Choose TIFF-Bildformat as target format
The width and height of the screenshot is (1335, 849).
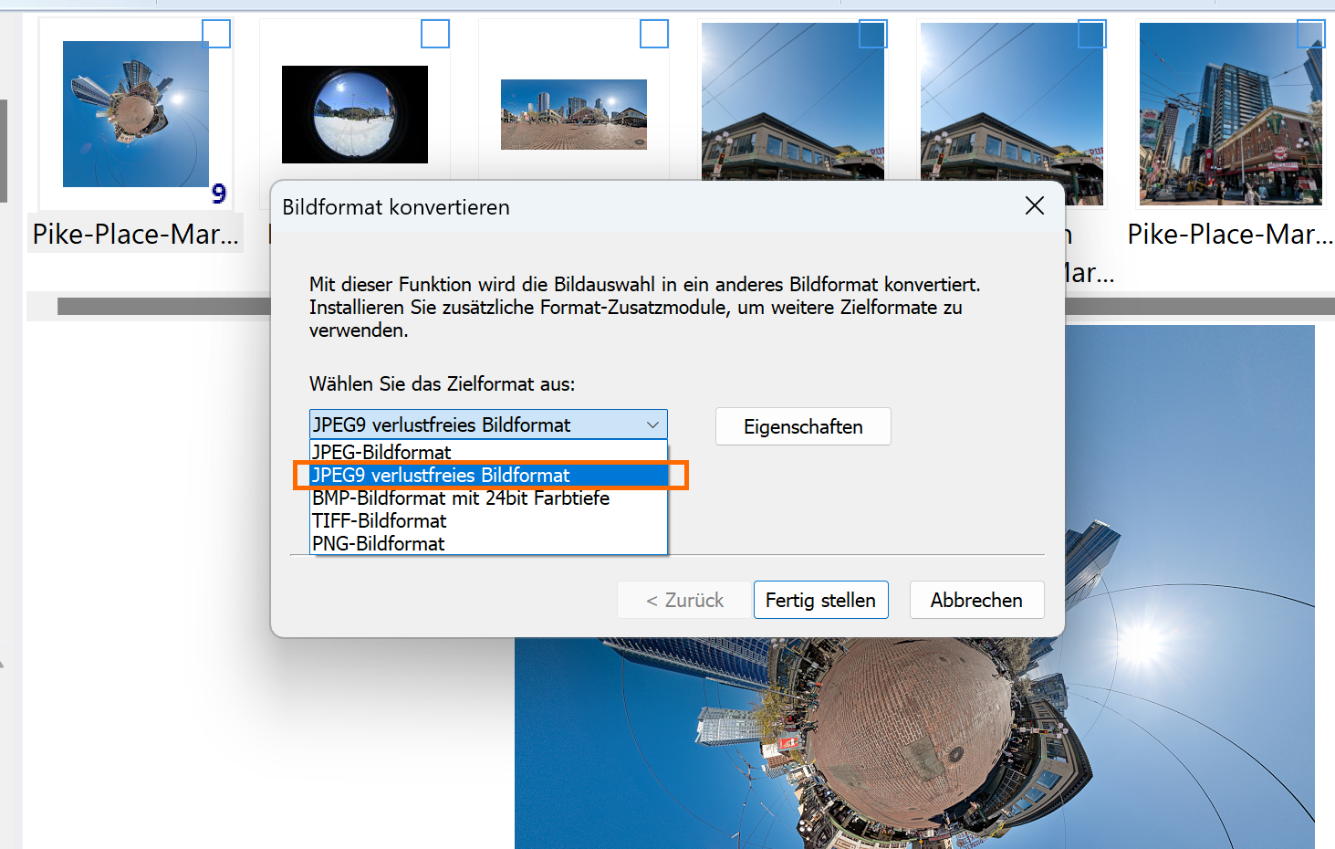click(x=380, y=521)
